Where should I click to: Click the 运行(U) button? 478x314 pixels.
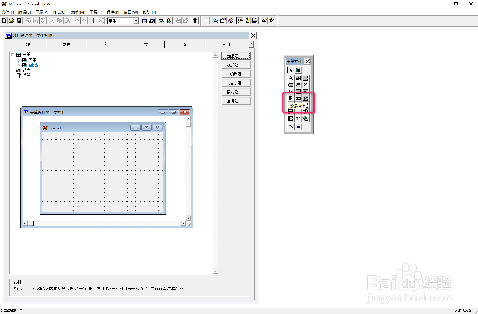click(236, 83)
